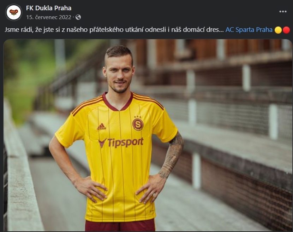Open the FK Dukla Praha page name
Image resolution: width=293 pixels, height=232 pixels.
49,8
